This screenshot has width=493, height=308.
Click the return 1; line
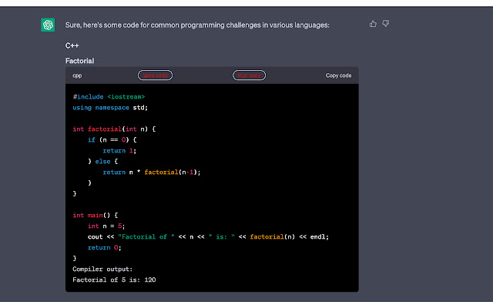119,151
